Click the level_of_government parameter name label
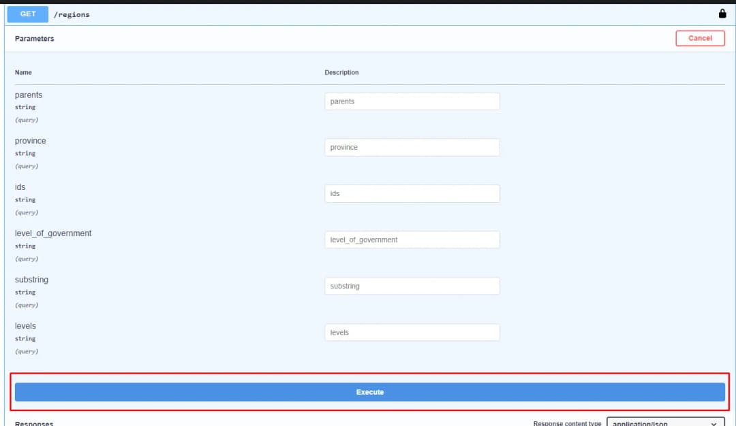This screenshot has height=426, width=736. point(53,233)
